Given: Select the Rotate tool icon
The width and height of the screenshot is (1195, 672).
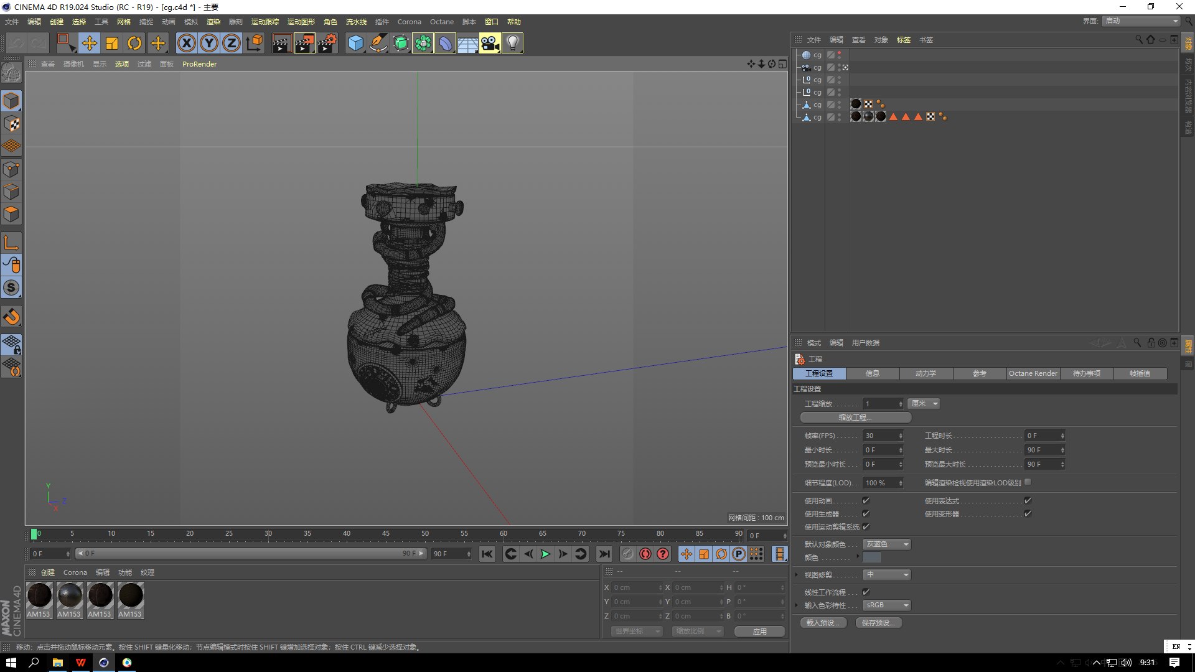Looking at the screenshot, I should tap(134, 43).
